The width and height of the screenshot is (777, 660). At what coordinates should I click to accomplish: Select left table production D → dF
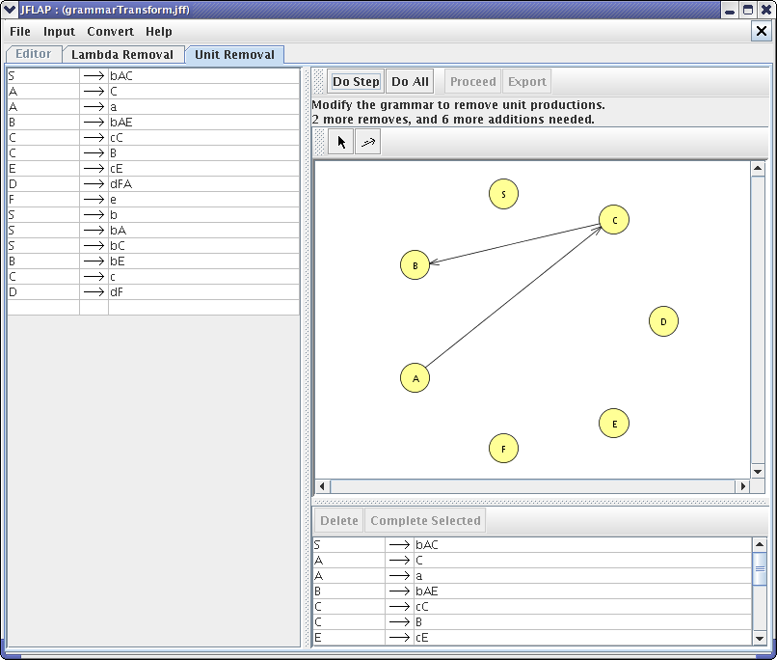153,292
